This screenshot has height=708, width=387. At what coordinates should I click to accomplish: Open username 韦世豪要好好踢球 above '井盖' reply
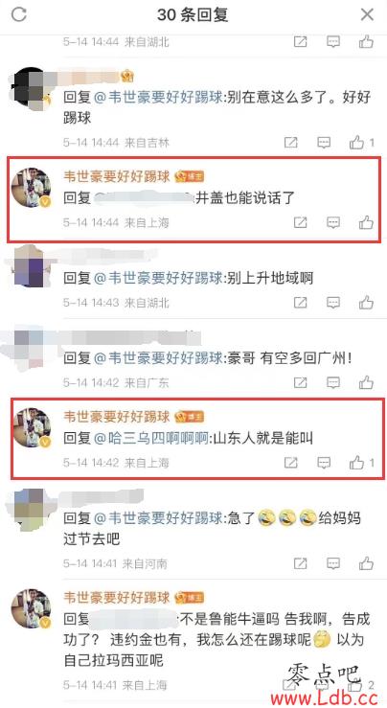pyautogui.click(x=117, y=176)
